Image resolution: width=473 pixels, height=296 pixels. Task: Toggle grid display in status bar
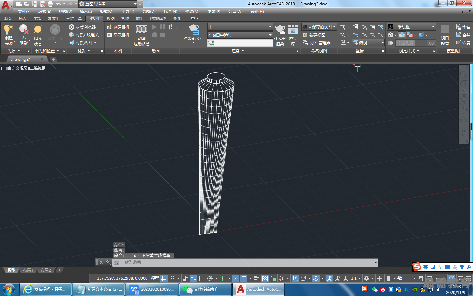pos(164,278)
